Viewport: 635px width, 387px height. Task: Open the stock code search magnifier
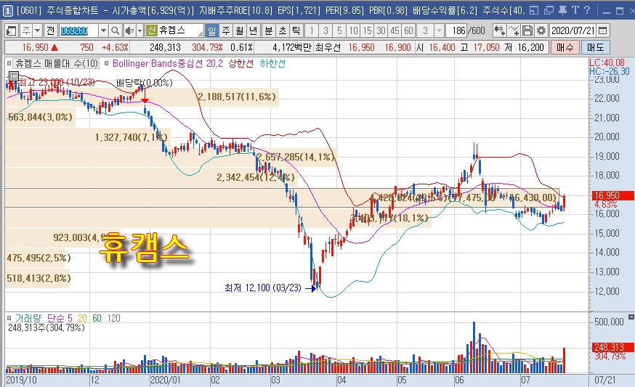click(115, 30)
